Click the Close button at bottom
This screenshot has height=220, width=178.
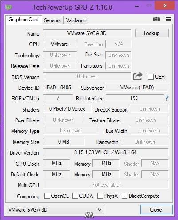(x=156, y=209)
